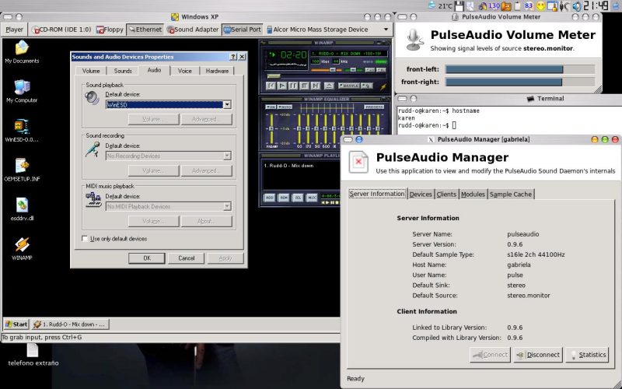The height and width of the screenshot is (389, 622).
Task: Switch to Volume tab
Action: (x=91, y=71)
